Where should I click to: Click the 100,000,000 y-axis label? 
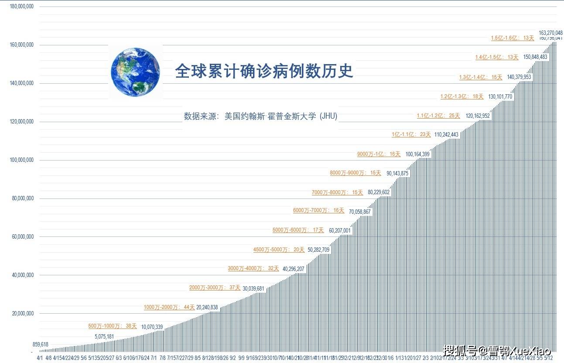21,160
